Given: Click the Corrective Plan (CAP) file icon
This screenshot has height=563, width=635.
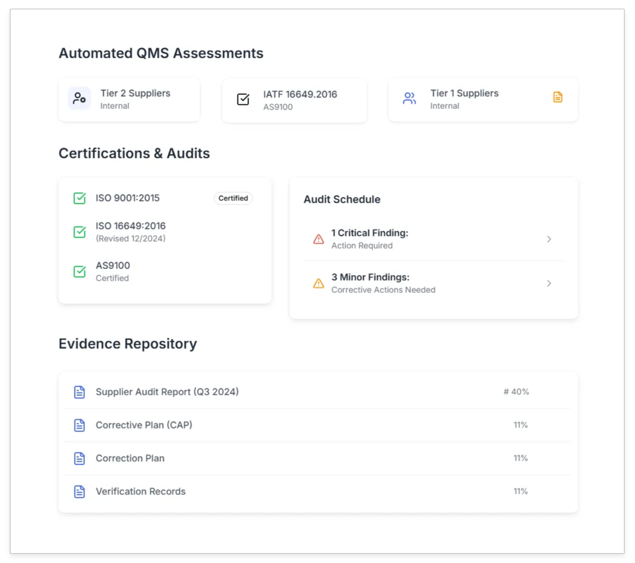Looking at the screenshot, I should pos(80,426).
